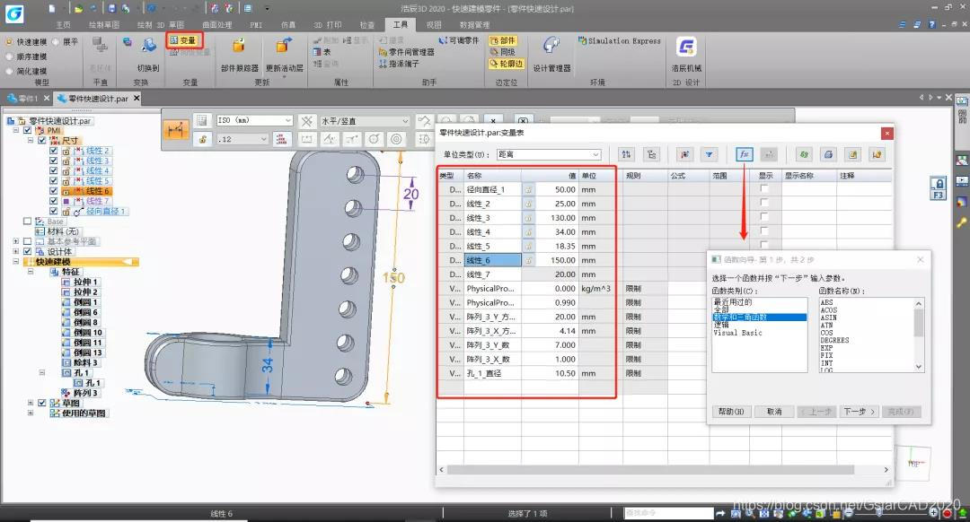The width and height of the screenshot is (970, 522).
Task: Close the 变量表 dialog with red X
Action: (x=887, y=133)
